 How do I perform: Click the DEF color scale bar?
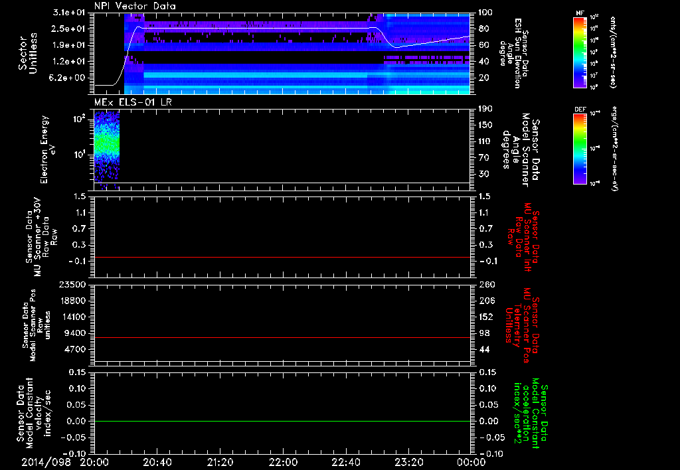click(580, 149)
